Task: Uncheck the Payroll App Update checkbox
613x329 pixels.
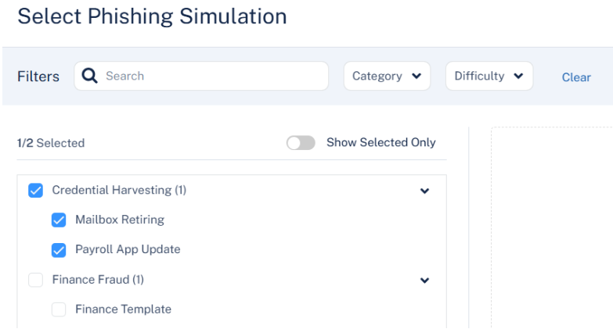Action: click(59, 250)
